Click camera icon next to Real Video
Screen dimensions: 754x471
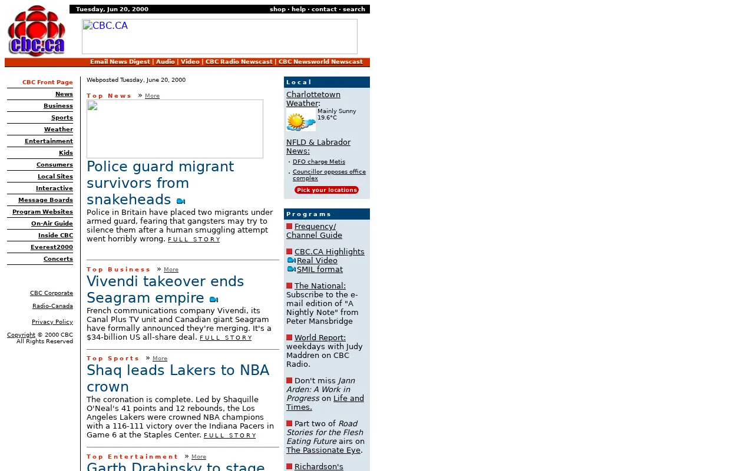click(291, 260)
